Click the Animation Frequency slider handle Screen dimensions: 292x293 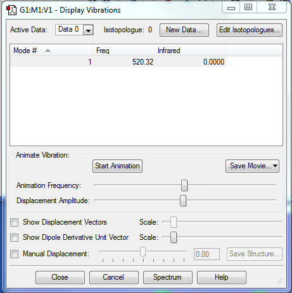[184, 185]
